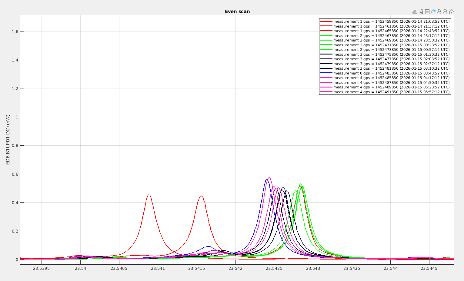Click the first red swatch in legend

point(326,21)
